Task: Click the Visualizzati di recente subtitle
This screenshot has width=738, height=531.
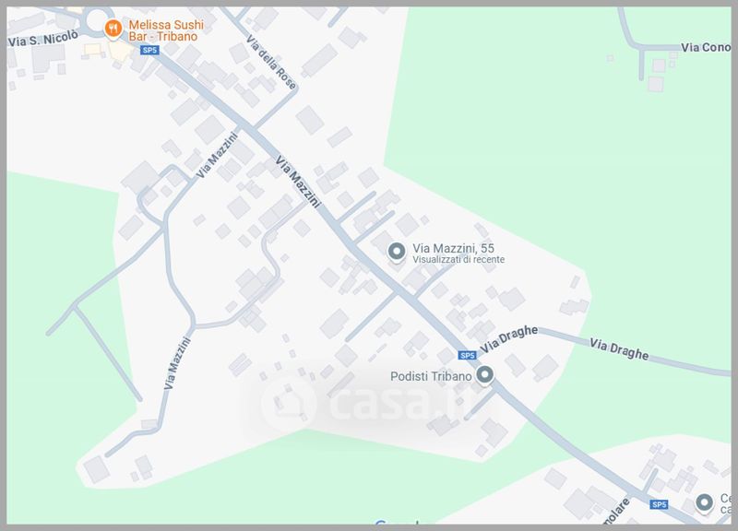Action: [458, 260]
